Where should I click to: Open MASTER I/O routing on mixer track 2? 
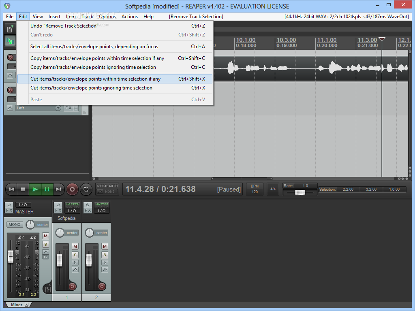click(x=102, y=208)
